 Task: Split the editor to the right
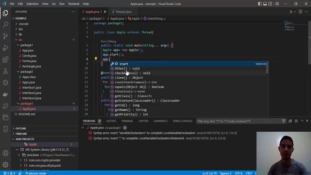(300, 12)
